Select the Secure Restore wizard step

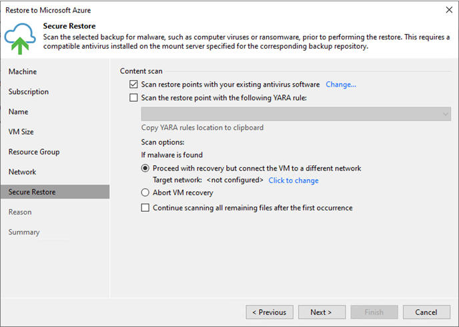pos(55,192)
